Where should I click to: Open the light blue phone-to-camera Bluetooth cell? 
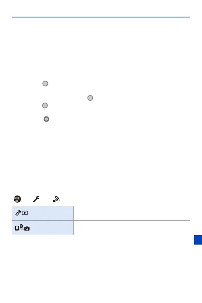tap(43, 228)
